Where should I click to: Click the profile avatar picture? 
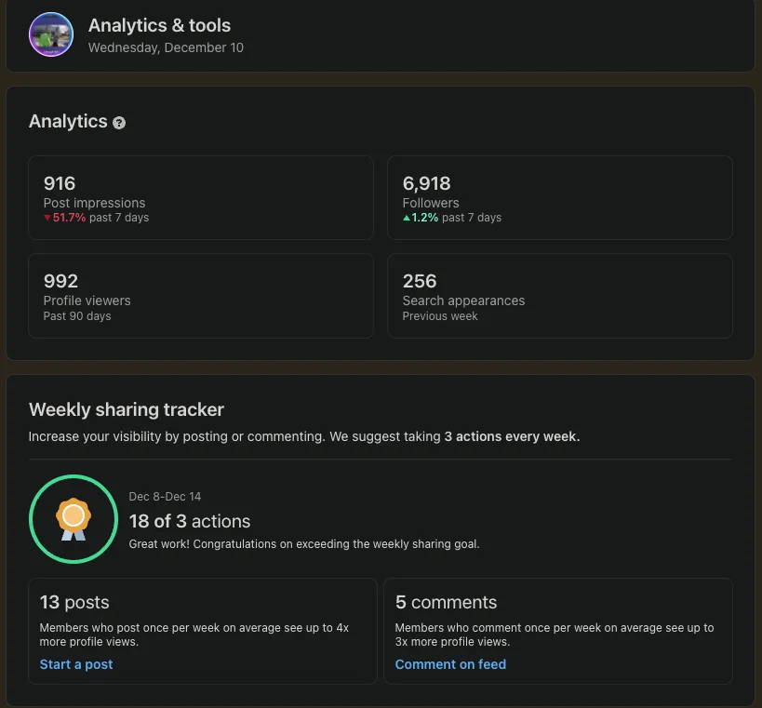click(x=51, y=34)
